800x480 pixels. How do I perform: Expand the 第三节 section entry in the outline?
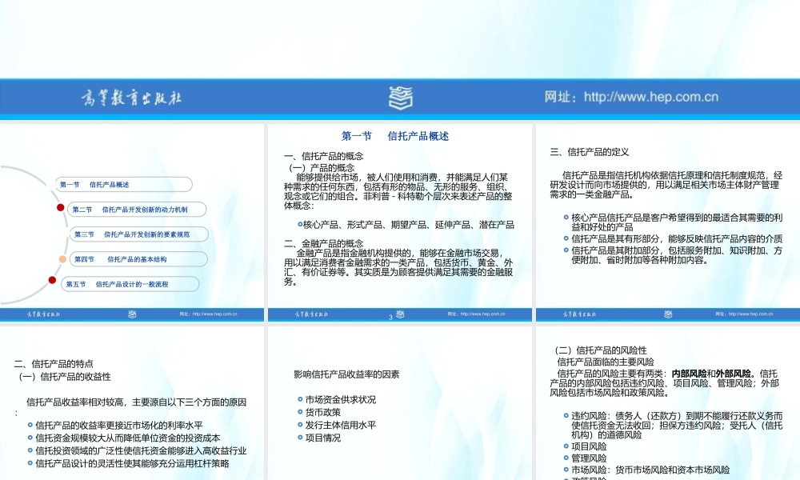point(140,234)
